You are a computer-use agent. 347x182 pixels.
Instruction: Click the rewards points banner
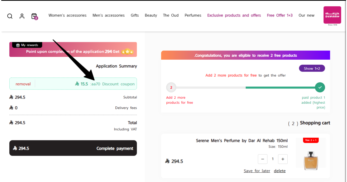tap(73, 50)
